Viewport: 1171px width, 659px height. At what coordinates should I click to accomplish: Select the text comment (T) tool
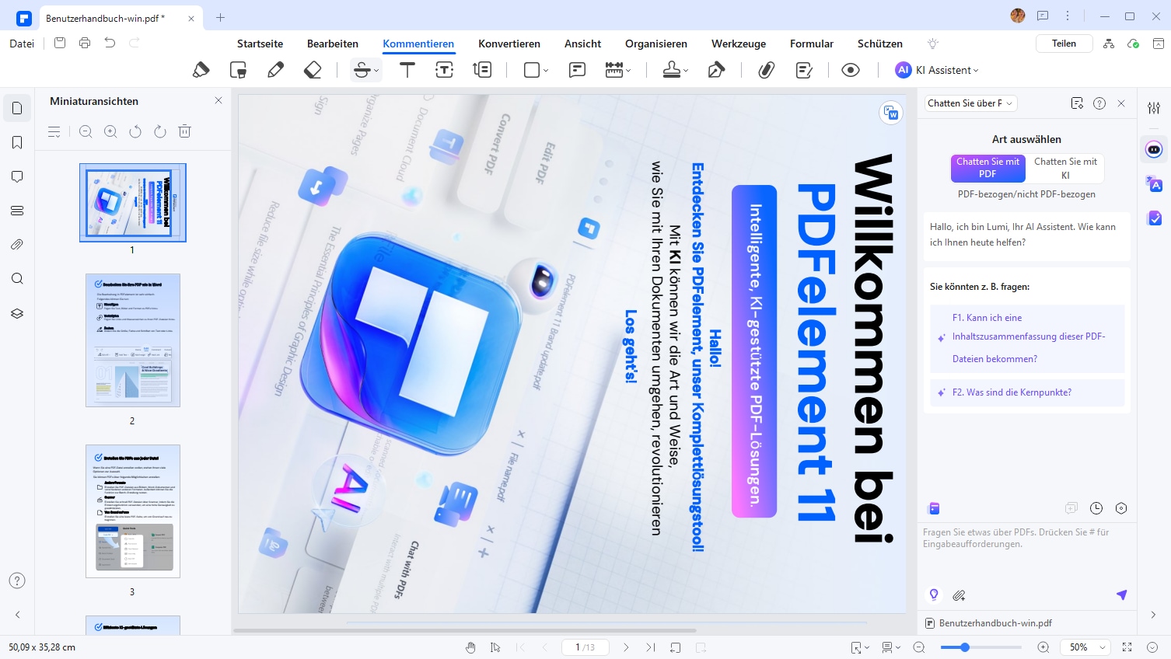coord(407,70)
